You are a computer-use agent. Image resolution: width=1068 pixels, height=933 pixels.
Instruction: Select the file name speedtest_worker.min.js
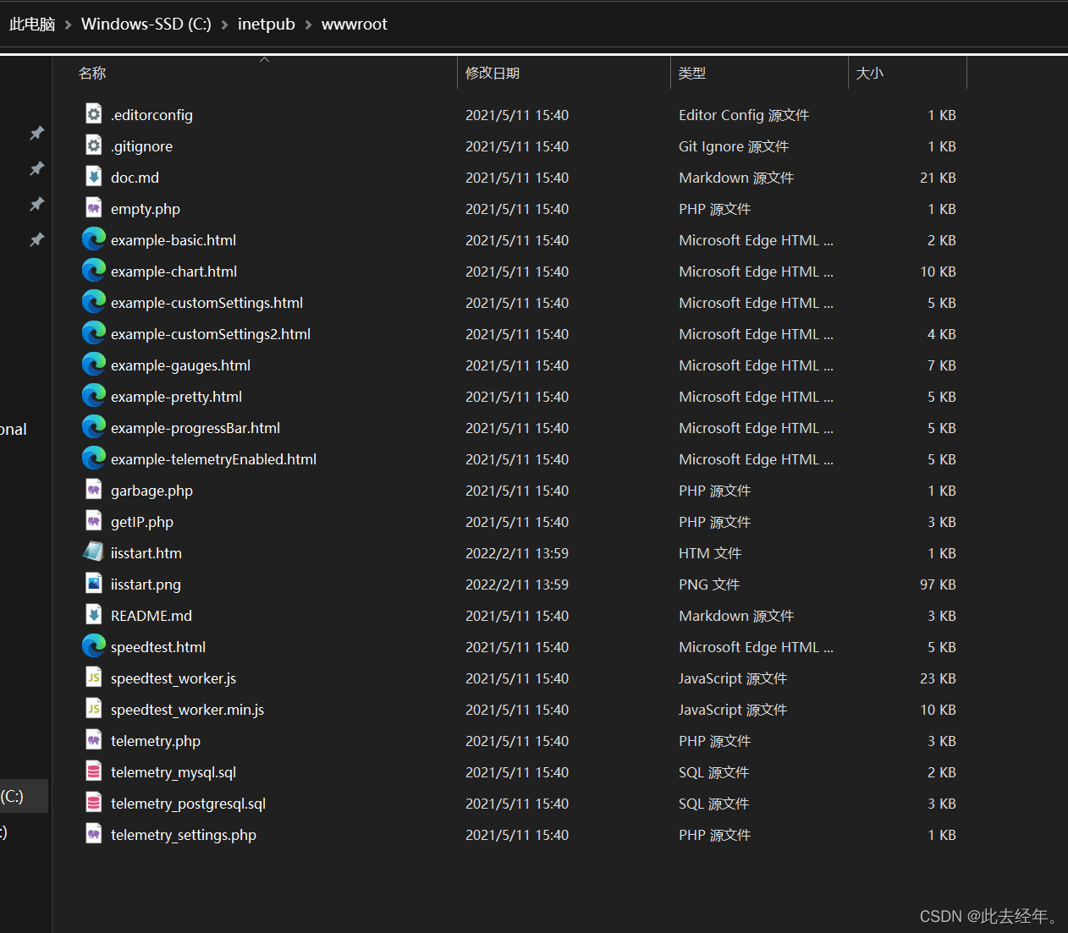click(x=187, y=710)
